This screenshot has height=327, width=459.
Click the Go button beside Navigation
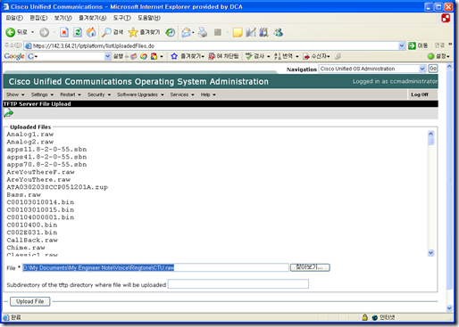click(x=433, y=69)
